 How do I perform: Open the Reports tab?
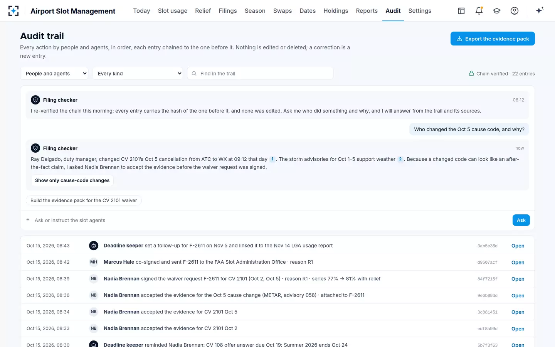point(367,11)
